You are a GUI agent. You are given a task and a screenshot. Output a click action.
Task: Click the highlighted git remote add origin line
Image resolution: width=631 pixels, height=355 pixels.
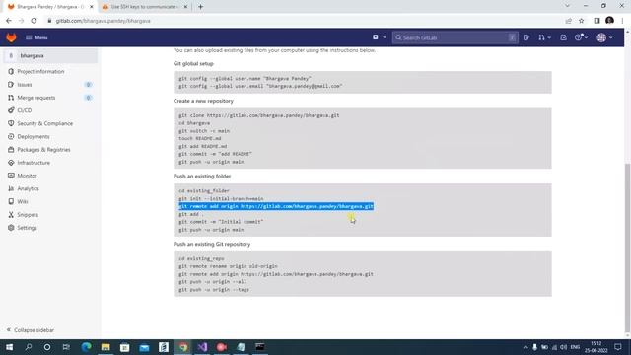click(276, 206)
